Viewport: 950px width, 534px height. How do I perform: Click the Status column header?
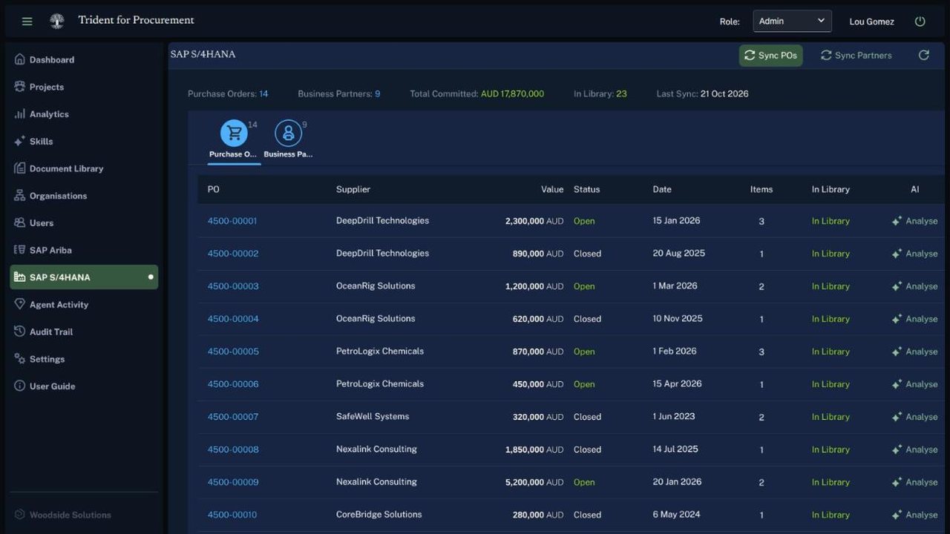(586, 189)
